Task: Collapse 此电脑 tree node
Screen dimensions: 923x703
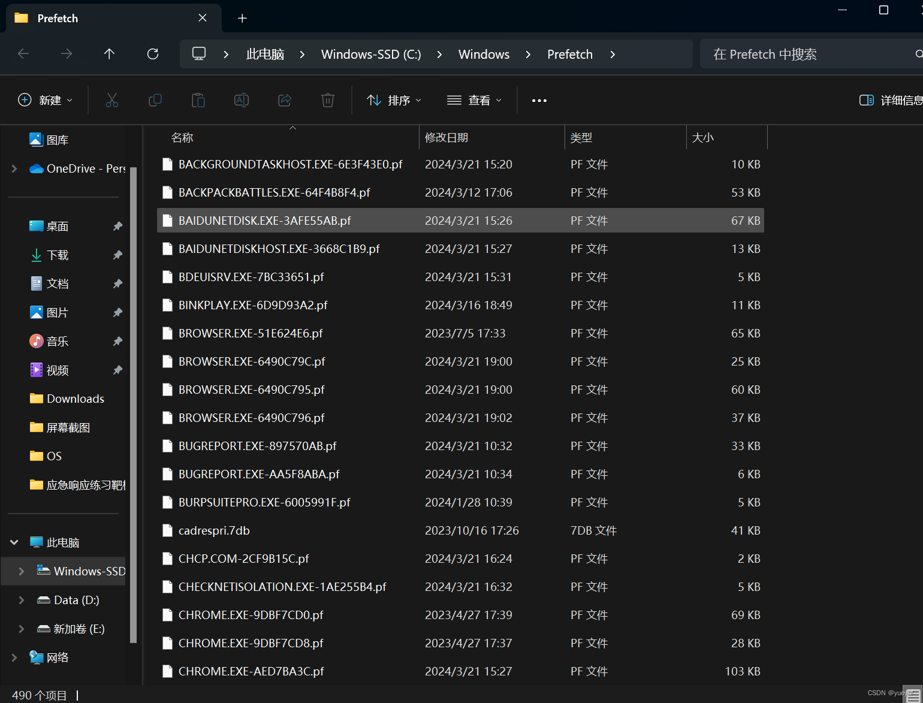Action: [14, 542]
